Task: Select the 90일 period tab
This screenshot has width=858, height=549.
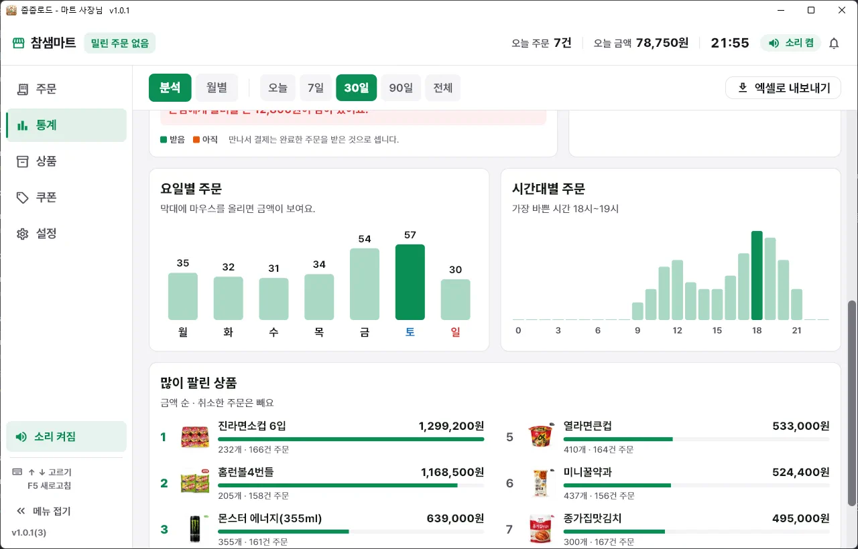Action: coord(401,88)
